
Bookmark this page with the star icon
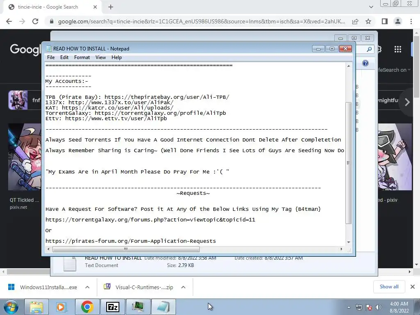click(x=368, y=21)
